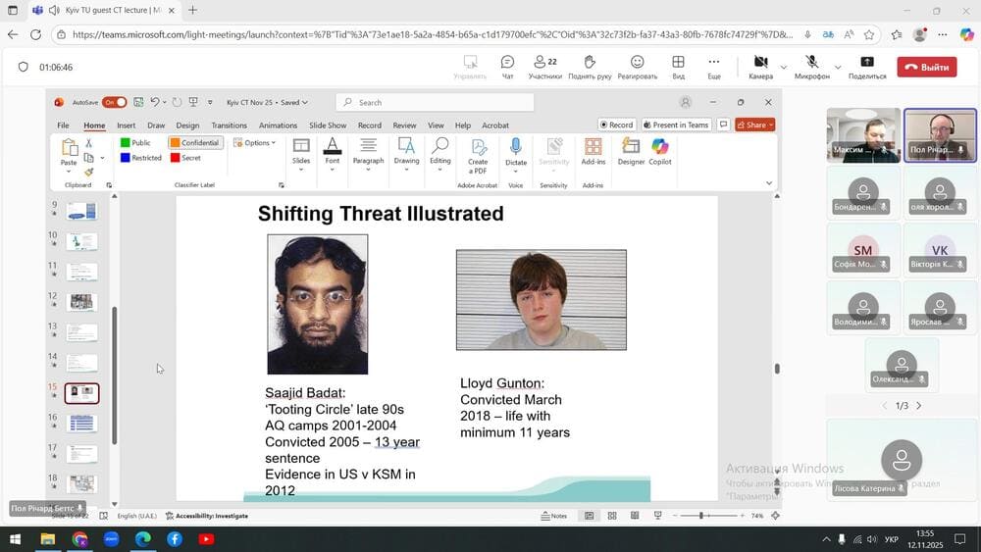The height and width of the screenshot is (552, 981).
Task: Leave the meeting with the red button
Action: point(926,67)
